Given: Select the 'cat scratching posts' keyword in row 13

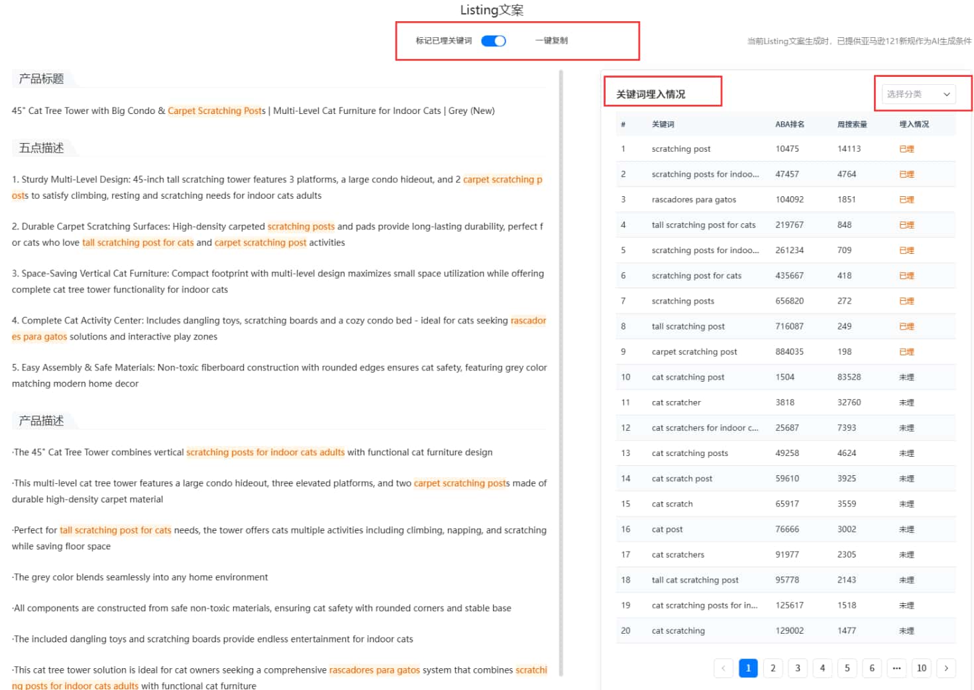Looking at the screenshot, I should pos(690,453).
